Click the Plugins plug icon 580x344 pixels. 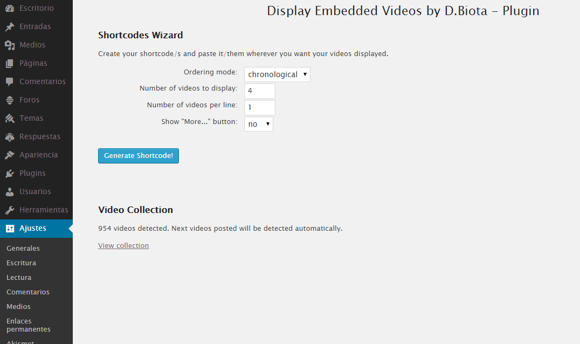[10, 173]
